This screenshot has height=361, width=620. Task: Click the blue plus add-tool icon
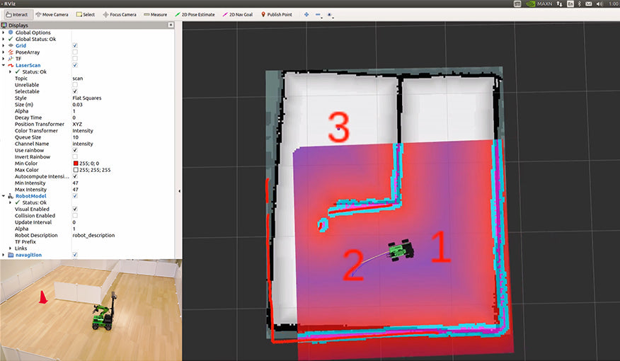click(306, 14)
